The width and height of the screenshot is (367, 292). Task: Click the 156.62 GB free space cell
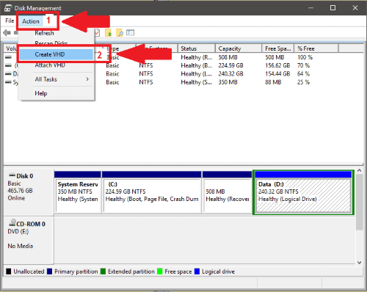[277, 65]
